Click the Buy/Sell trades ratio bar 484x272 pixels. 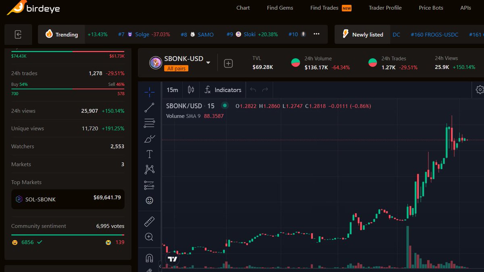pos(68,89)
